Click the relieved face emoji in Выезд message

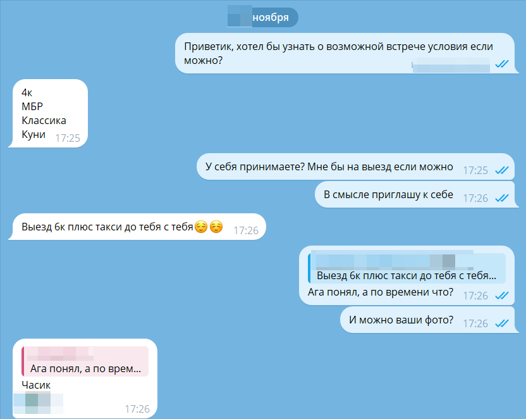click(x=201, y=227)
